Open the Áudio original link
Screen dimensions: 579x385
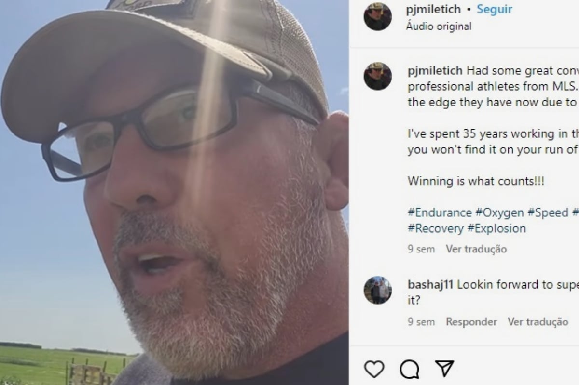click(x=439, y=26)
